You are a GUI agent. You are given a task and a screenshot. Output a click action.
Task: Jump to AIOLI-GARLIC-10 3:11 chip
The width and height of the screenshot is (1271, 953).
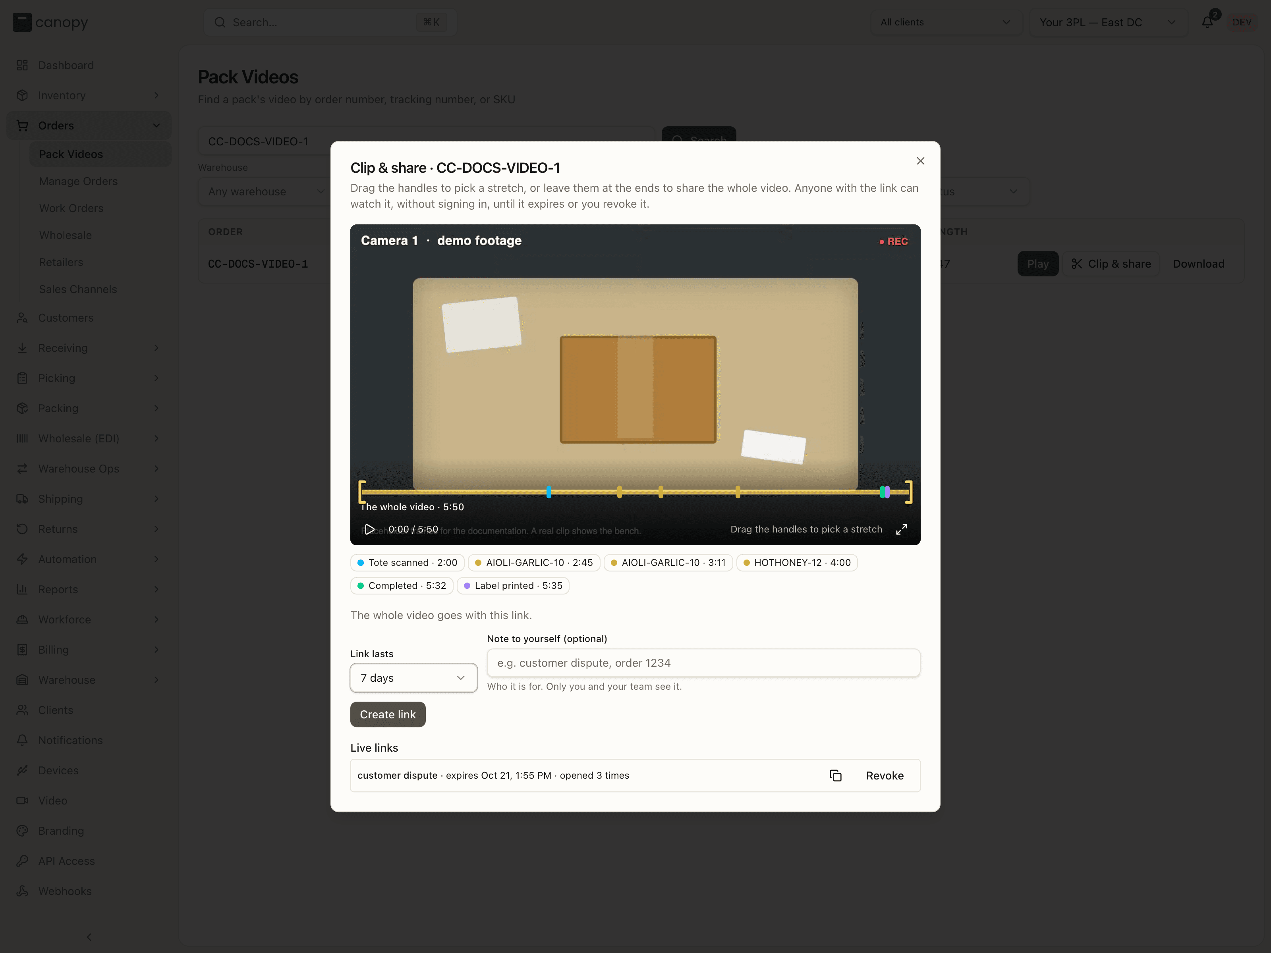668,562
